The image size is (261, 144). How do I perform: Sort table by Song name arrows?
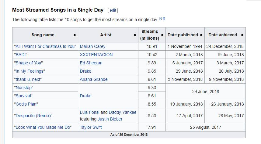click(x=75, y=35)
